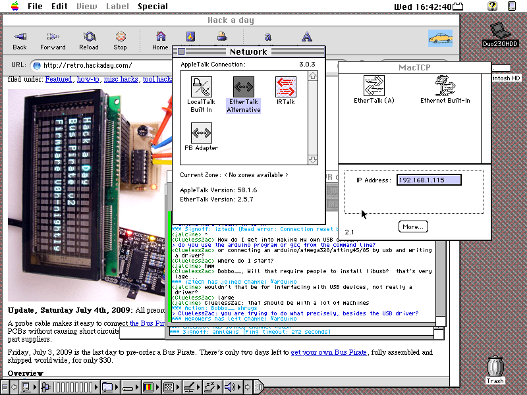Open AppleTalk switch control strip module

(28, 387)
